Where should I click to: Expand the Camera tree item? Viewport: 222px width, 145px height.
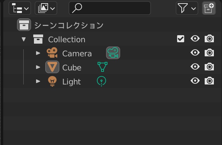pyautogui.click(x=38, y=53)
